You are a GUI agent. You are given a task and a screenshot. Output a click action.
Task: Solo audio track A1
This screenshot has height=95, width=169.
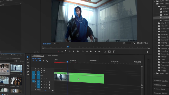click(x=47, y=82)
